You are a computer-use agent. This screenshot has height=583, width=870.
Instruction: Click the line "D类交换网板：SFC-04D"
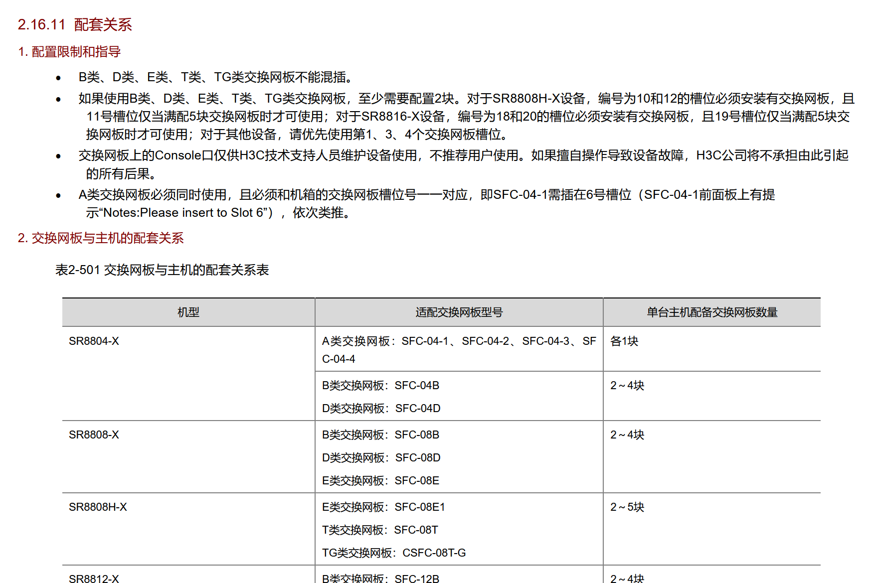coord(381,409)
